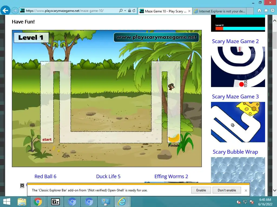277x207 pixels.
Task: Click the broken image icon under the game
Action: pyautogui.click(x=22, y=185)
